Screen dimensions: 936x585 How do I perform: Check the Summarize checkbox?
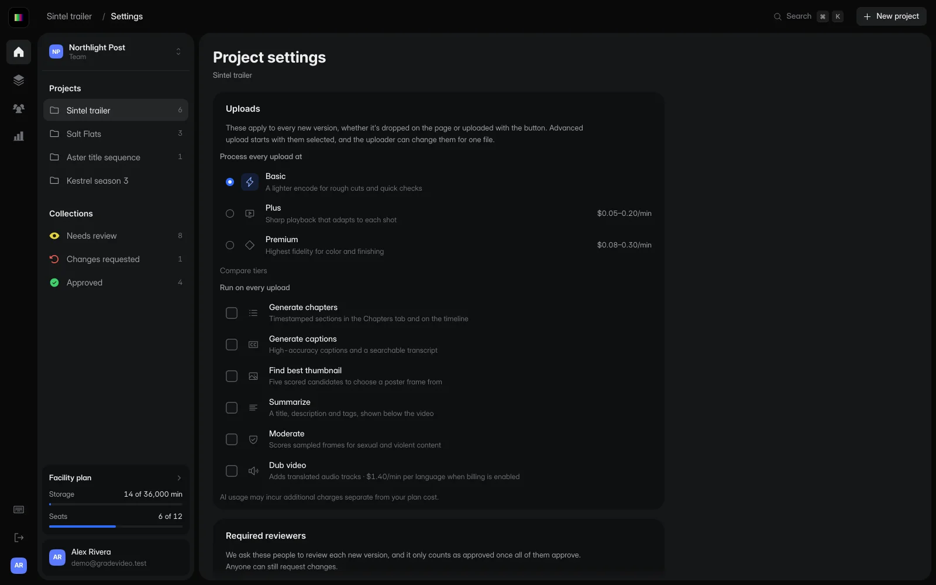click(232, 408)
